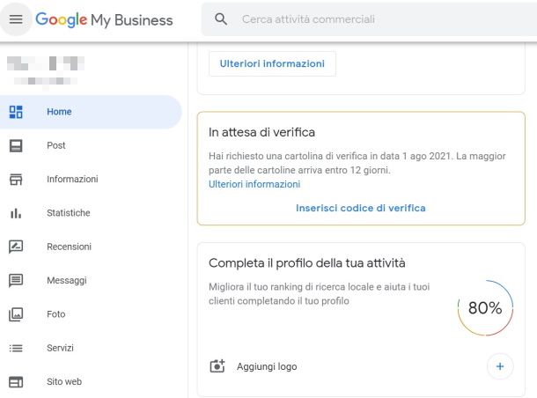This screenshot has height=398, width=537.
Task: Open Messaggi section
Action: [x=91, y=281]
